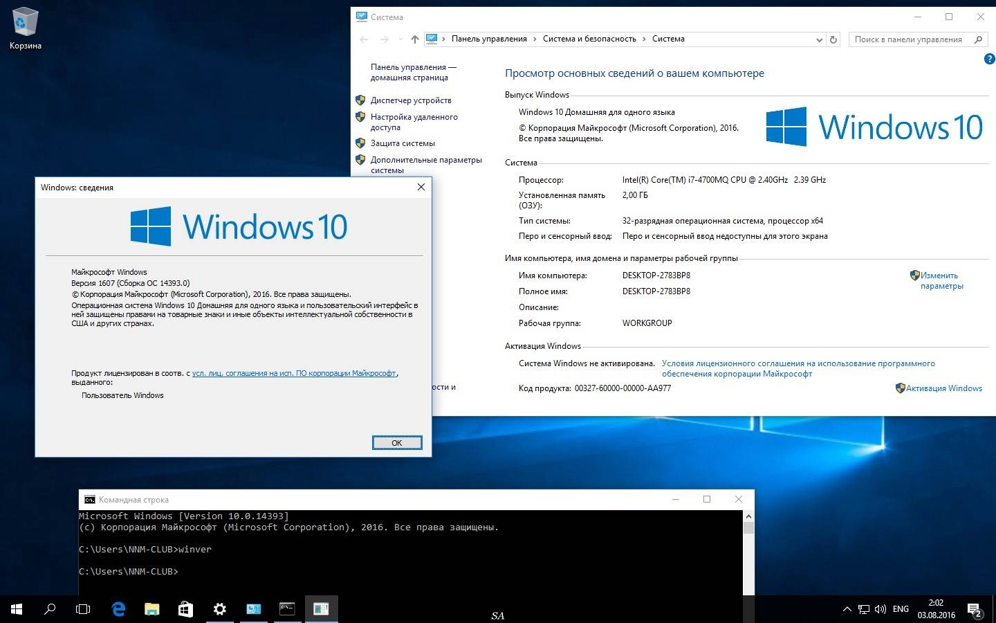
Task: Minimize the Командная строка window
Action: [x=676, y=499]
